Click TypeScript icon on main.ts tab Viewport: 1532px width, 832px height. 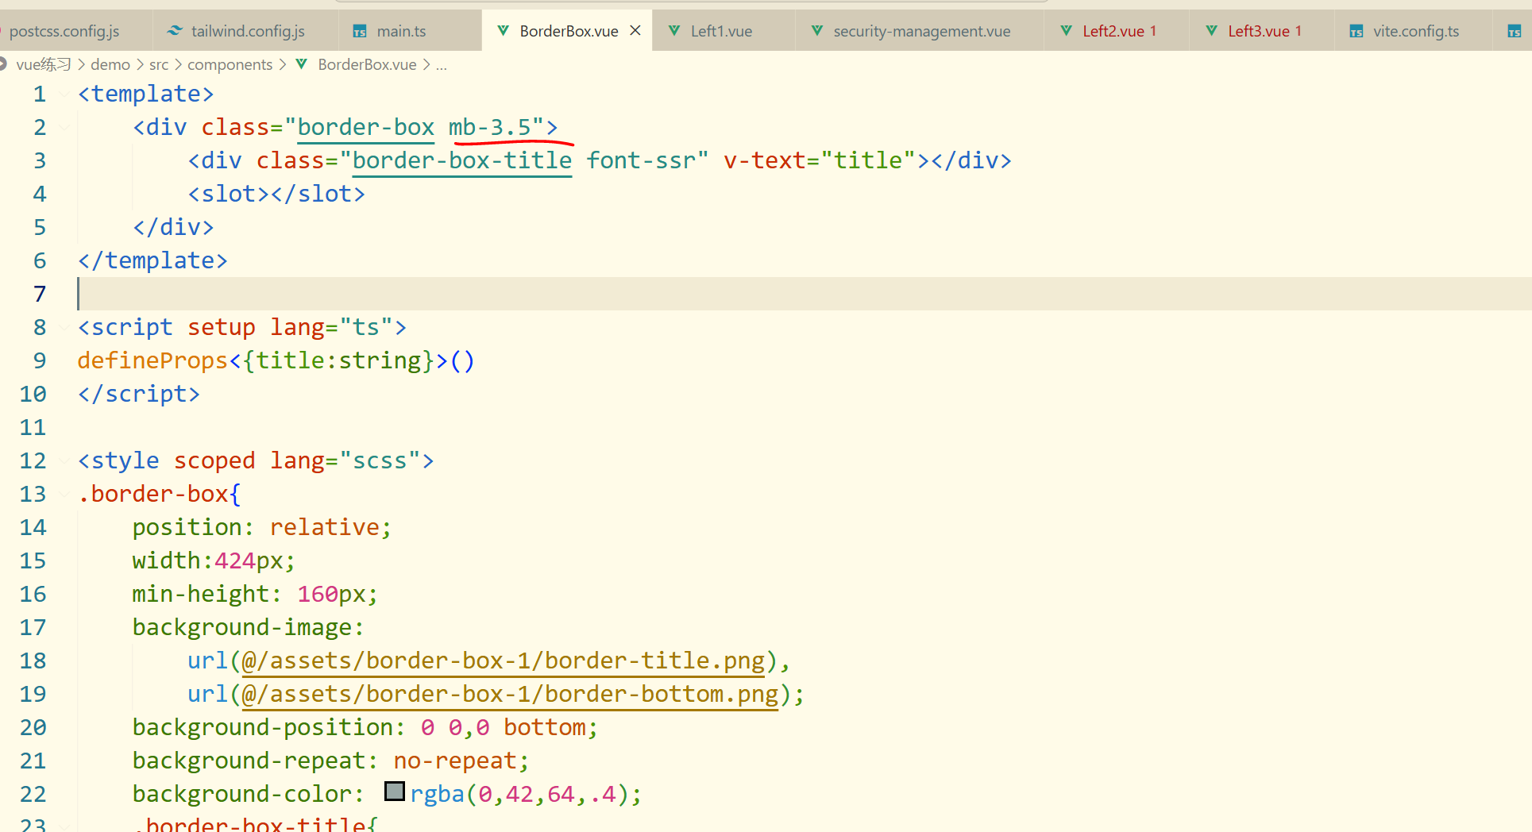(360, 31)
